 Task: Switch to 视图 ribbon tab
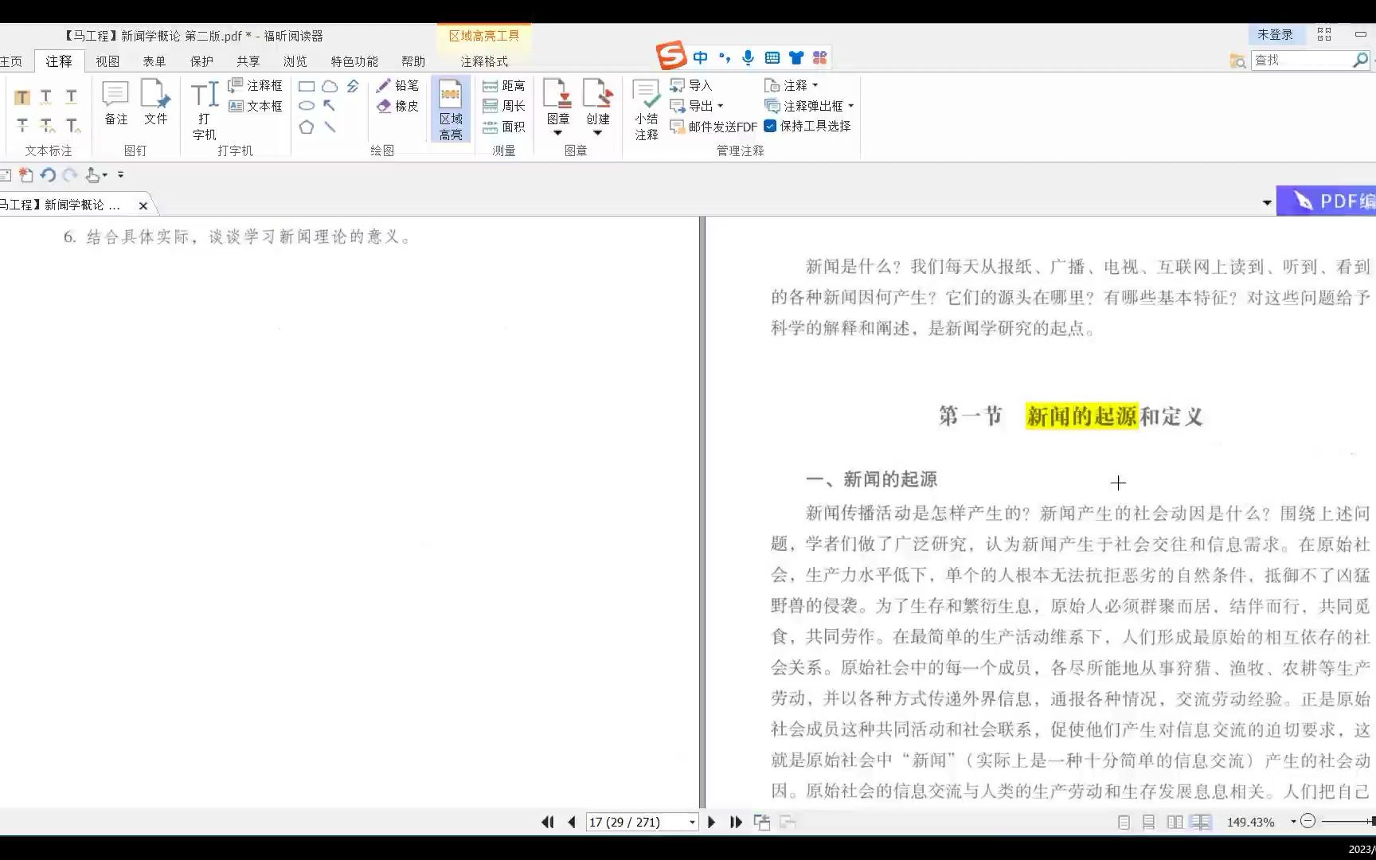107,61
